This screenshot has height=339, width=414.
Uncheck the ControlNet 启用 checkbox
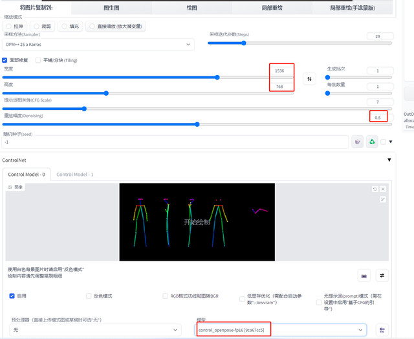click(x=12, y=296)
